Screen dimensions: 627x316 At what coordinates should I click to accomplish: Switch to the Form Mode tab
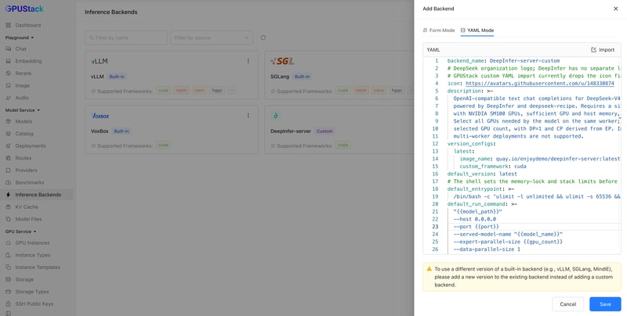(x=439, y=31)
